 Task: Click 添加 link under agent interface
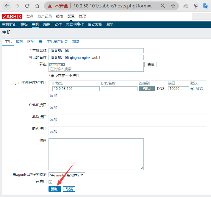(x=54, y=96)
